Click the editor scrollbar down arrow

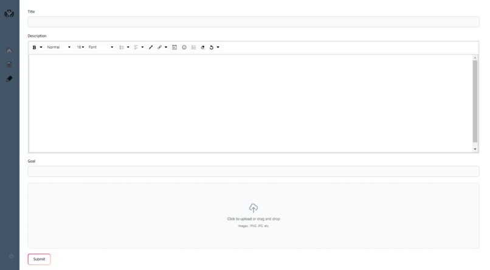pyautogui.click(x=475, y=149)
